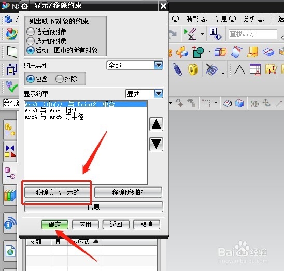Click the blue-yellow hatched box icon
Screen dimensions: 284x271
[x=220, y=52]
